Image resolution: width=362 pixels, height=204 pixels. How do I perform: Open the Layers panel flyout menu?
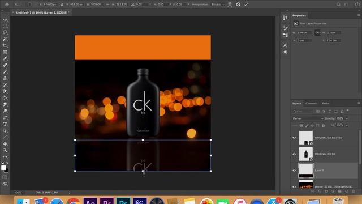(x=359, y=103)
